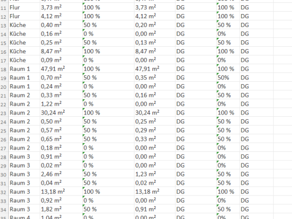
Task: Select row 18 header
Action: point(4,69)
